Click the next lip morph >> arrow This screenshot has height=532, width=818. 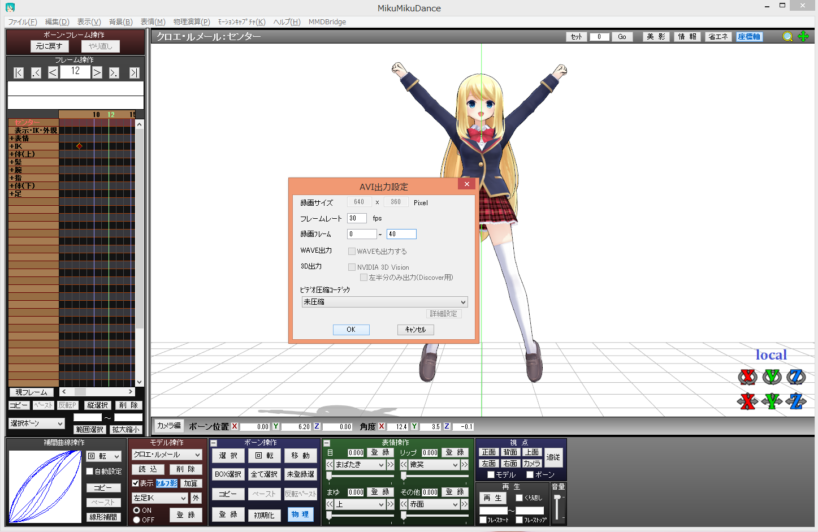click(465, 465)
